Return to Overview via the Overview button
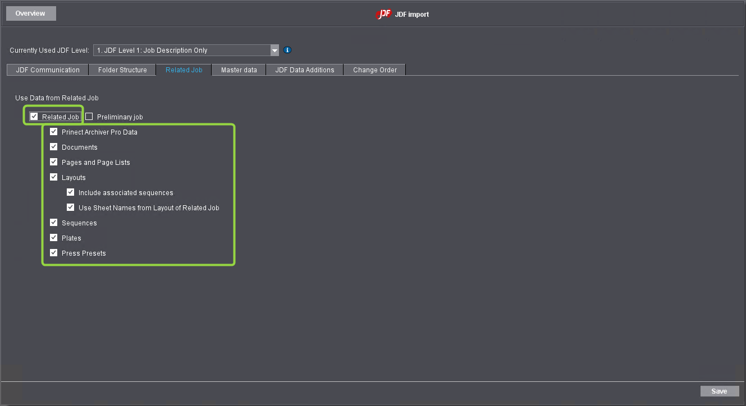Viewport: 746px width, 406px height. [30, 13]
